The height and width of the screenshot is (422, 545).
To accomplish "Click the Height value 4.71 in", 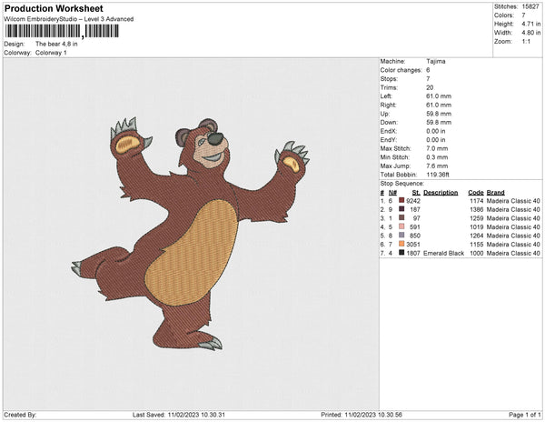I will (530, 24).
